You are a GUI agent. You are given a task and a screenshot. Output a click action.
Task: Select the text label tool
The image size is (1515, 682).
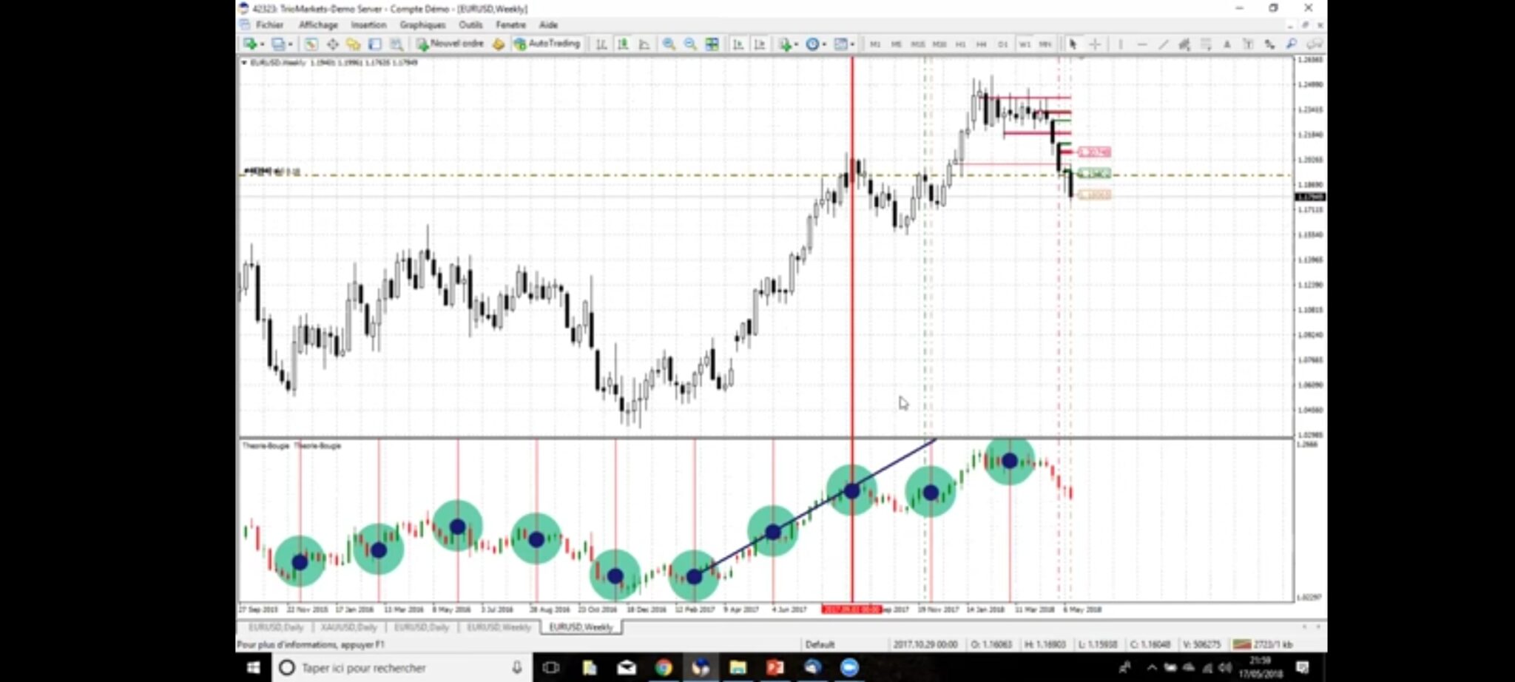point(1248,44)
